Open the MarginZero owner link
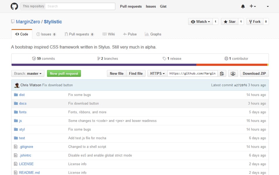The image size is (279, 175). click(28, 22)
